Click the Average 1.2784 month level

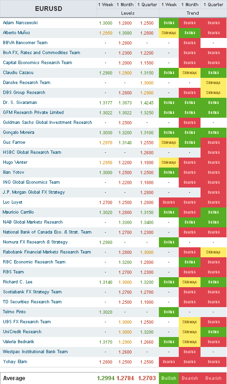[x=125, y=378]
